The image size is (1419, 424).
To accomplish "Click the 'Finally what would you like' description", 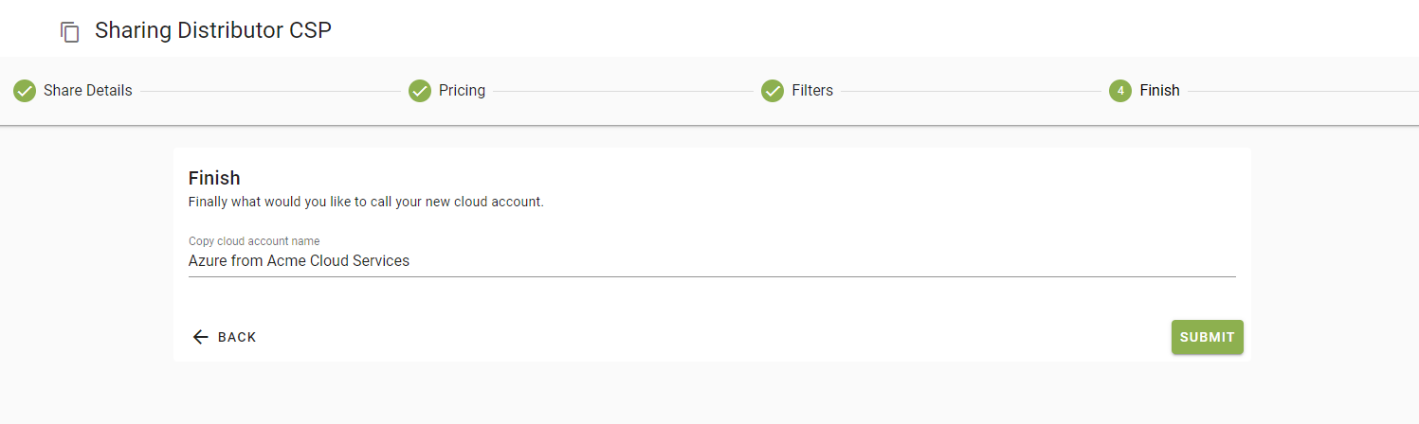I will point(366,202).
